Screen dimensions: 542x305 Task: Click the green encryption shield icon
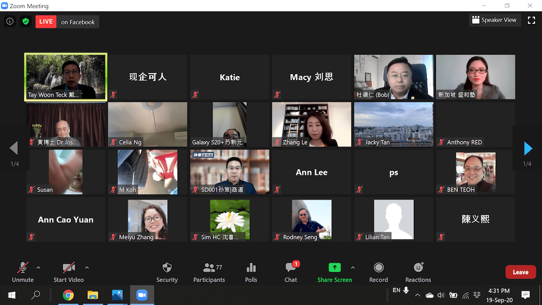pyautogui.click(x=25, y=22)
